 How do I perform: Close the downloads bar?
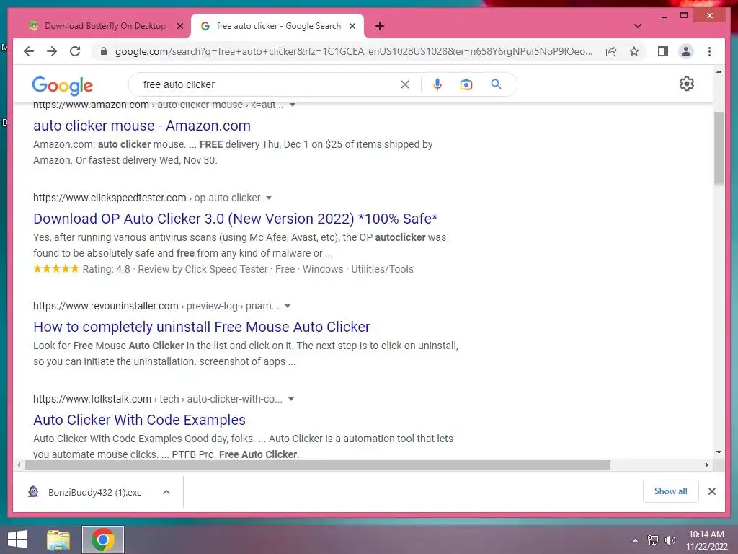pos(711,491)
